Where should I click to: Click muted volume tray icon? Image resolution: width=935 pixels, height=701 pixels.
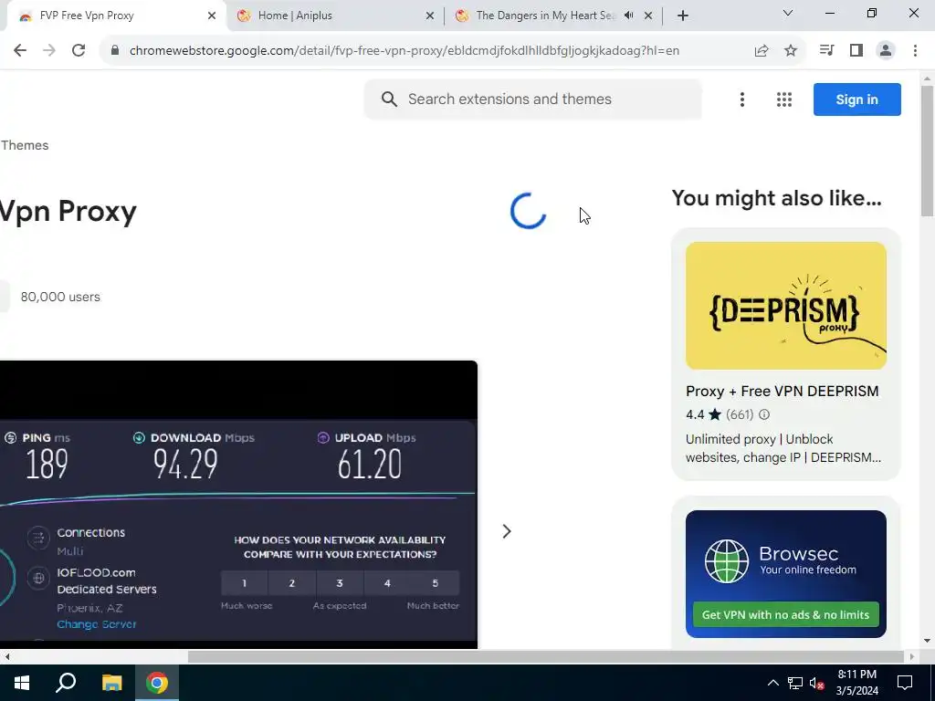point(816,683)
